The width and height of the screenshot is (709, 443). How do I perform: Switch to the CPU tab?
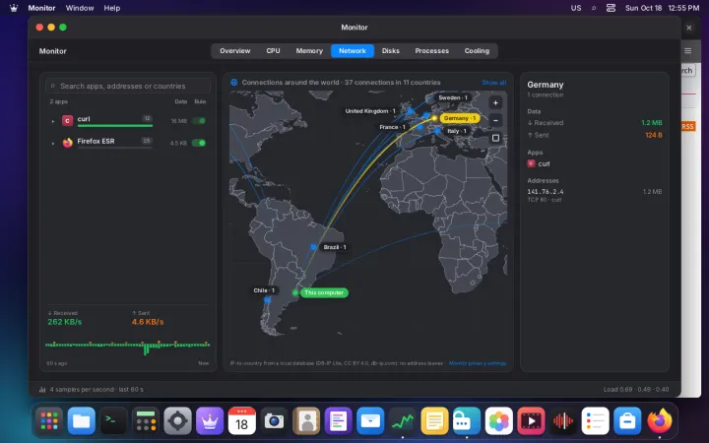[x=273, y=50]
